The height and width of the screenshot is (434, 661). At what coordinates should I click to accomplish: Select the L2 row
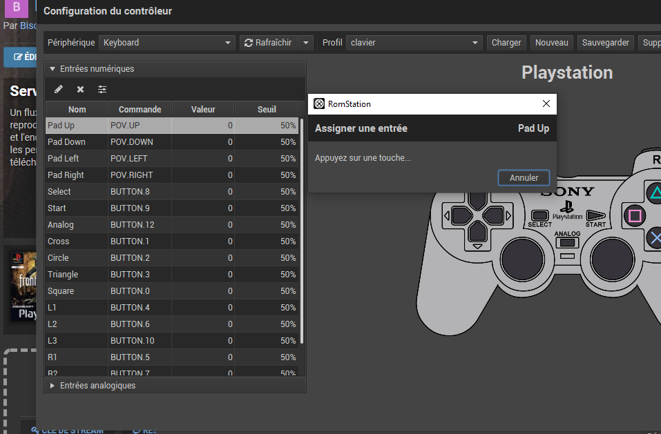[x=171, y=324]
